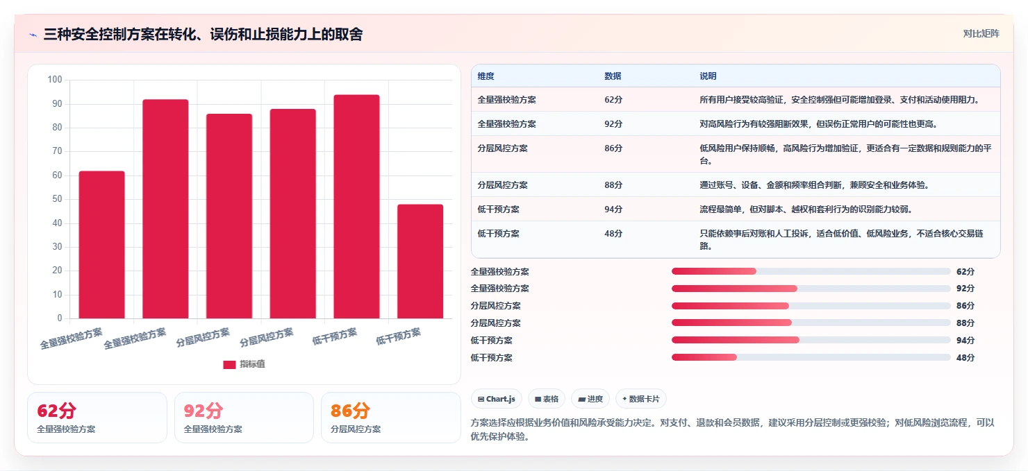Screen dimensions: 1028x471
Task: Click the progress bar labeled 86分
Action: [x=811, y=305]
